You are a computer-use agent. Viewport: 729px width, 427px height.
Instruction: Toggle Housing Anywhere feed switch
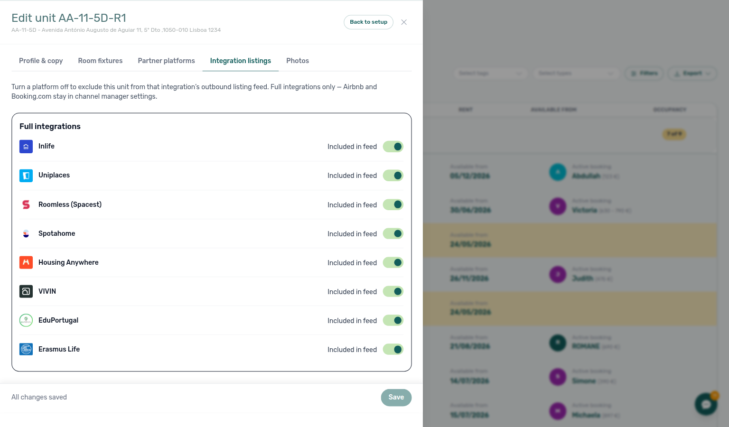393,262
